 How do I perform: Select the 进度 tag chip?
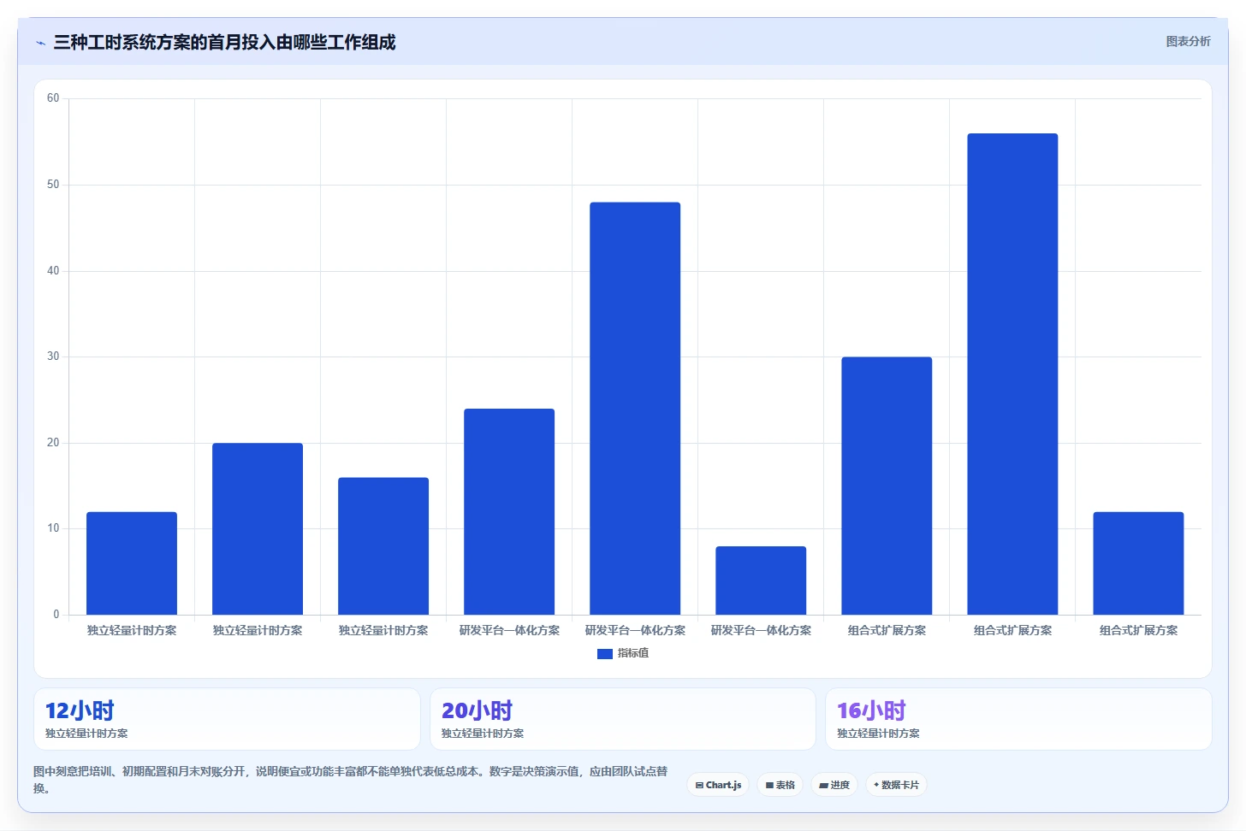click(834, 785)
